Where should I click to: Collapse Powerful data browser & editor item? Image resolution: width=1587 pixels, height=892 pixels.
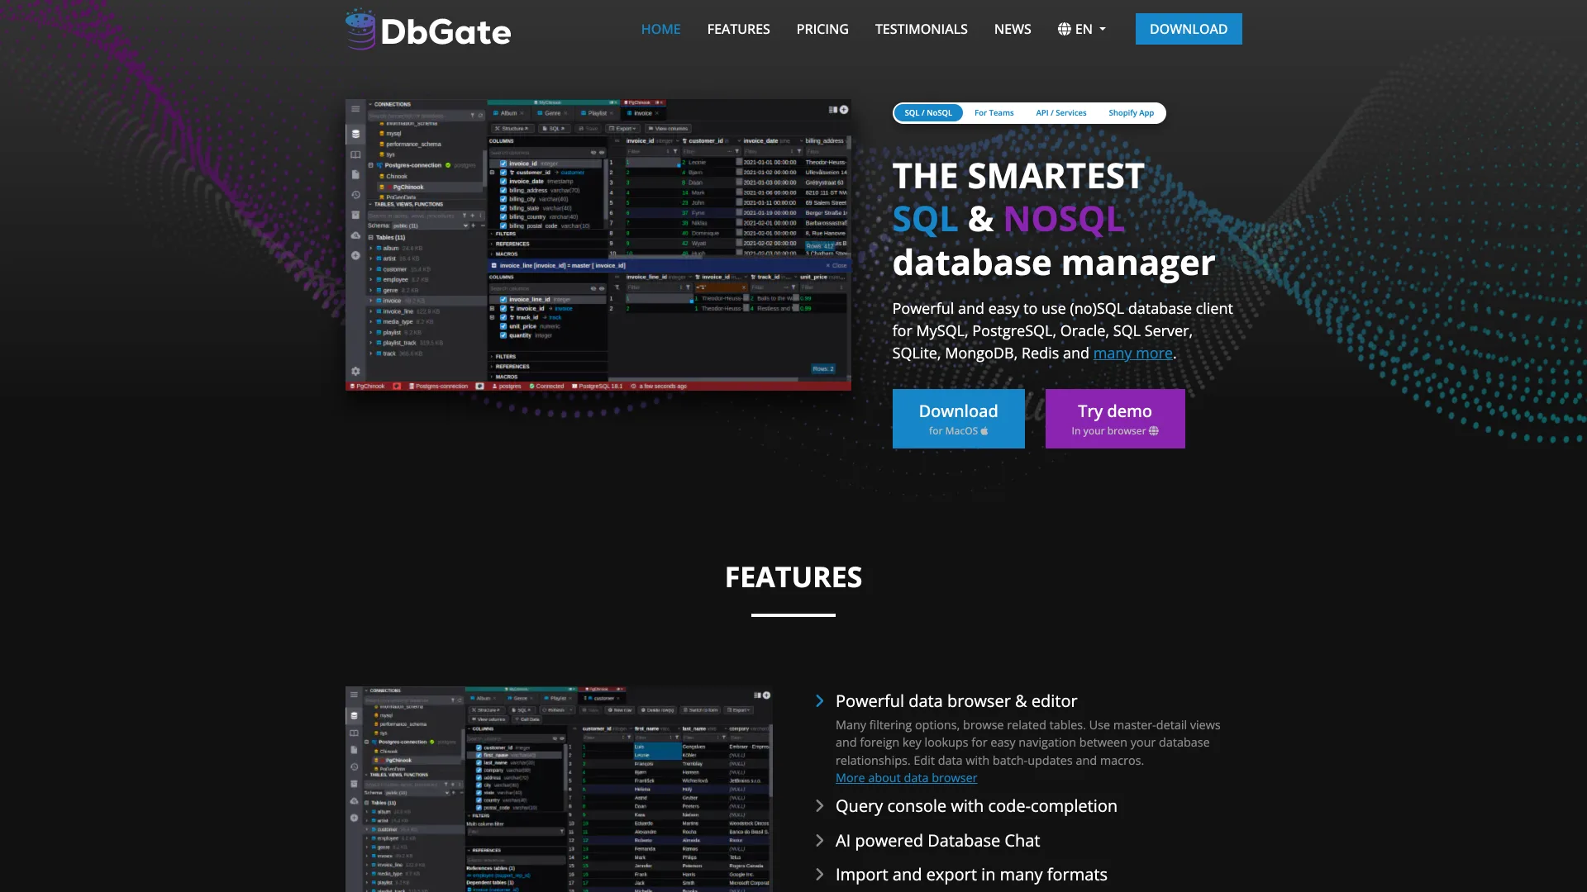coord(956,701)
